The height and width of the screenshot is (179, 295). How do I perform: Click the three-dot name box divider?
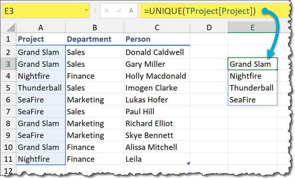pos(96,10)
